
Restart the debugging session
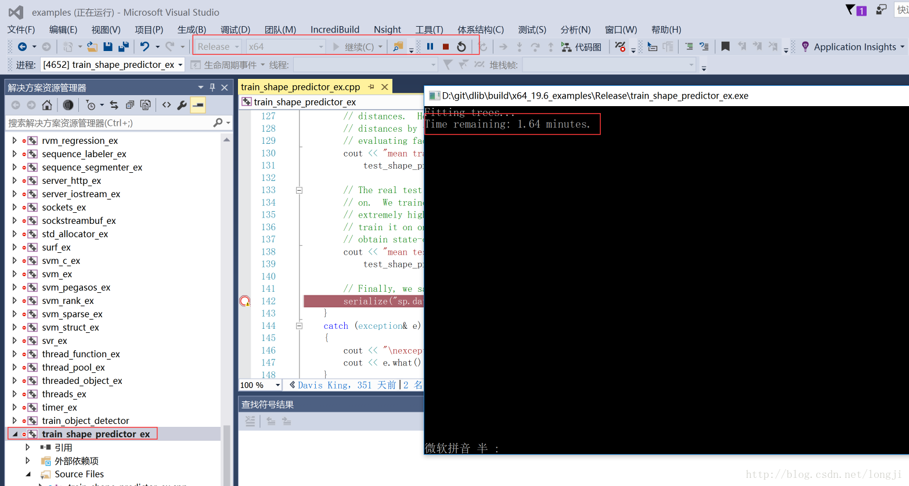coord(461,46)
